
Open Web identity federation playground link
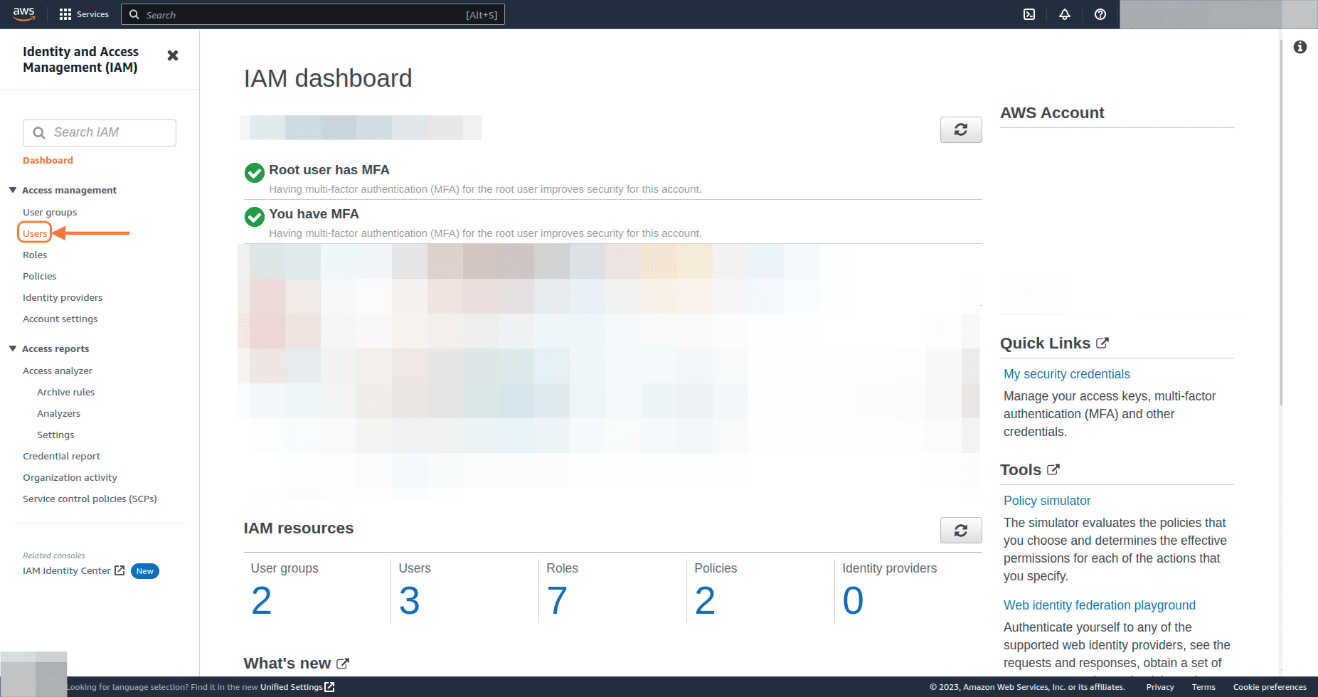pos(1100,605)
